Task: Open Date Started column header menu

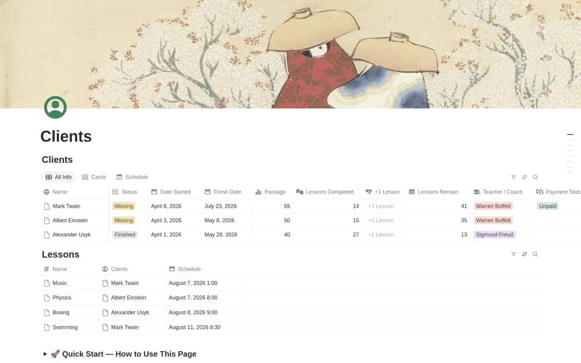Action: pos(174,192)
